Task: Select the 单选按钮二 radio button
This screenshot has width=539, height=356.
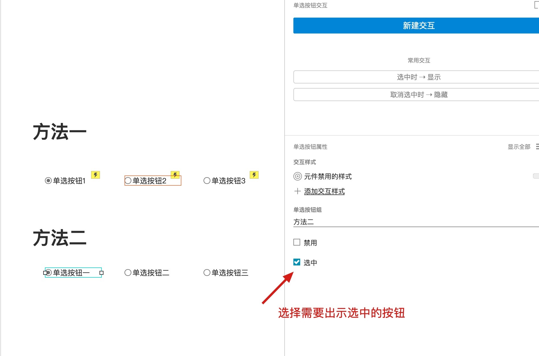Action: 128,273
